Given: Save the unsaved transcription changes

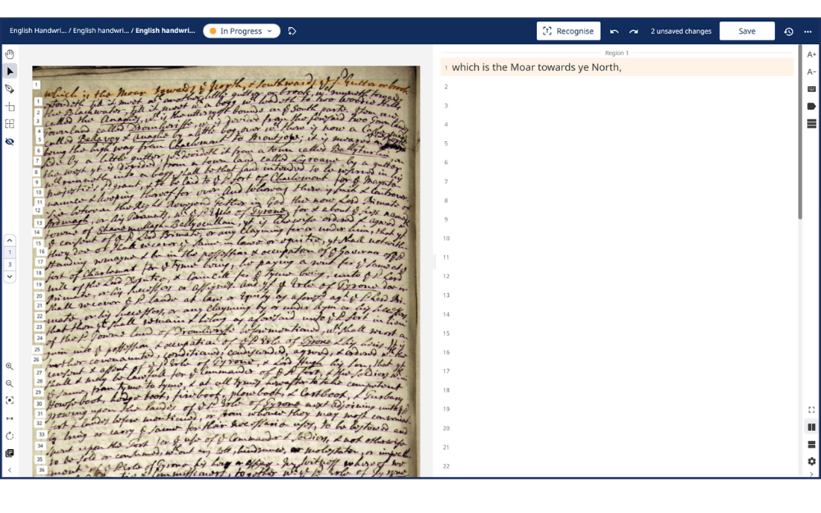Looking at the screenshot, I should [746, 30].
